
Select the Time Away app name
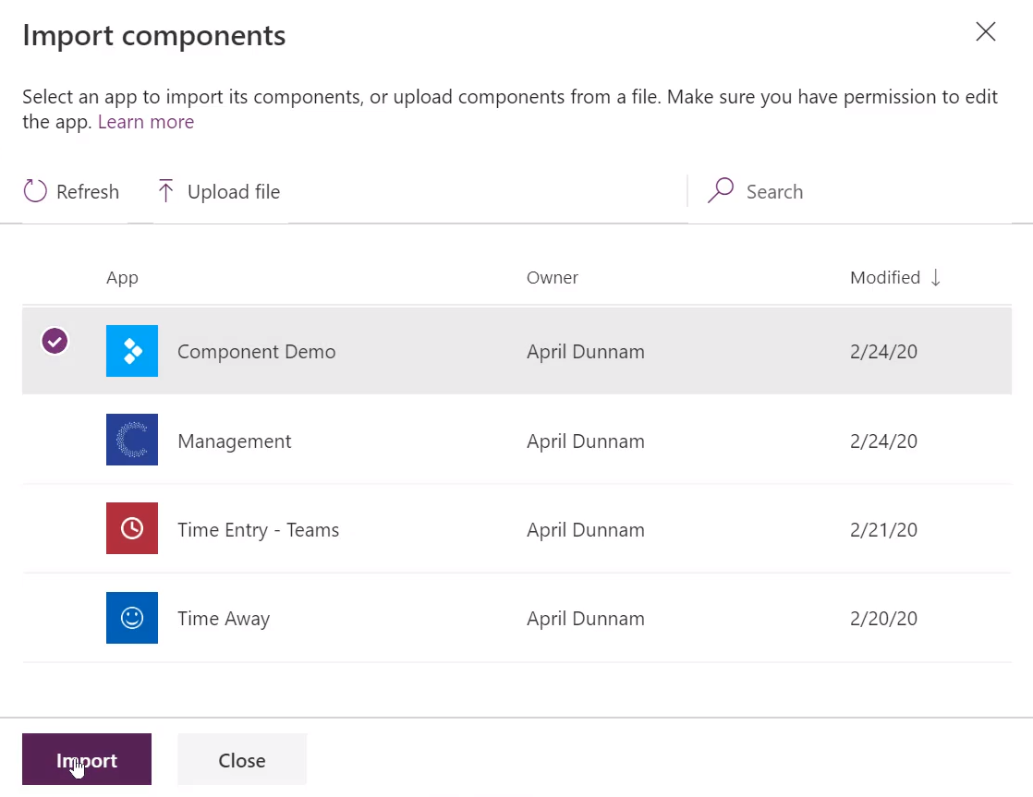[x=224, y=619]
